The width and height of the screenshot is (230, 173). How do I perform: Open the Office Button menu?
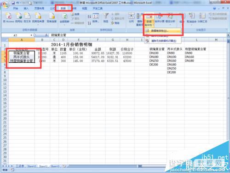click(6, 5)
